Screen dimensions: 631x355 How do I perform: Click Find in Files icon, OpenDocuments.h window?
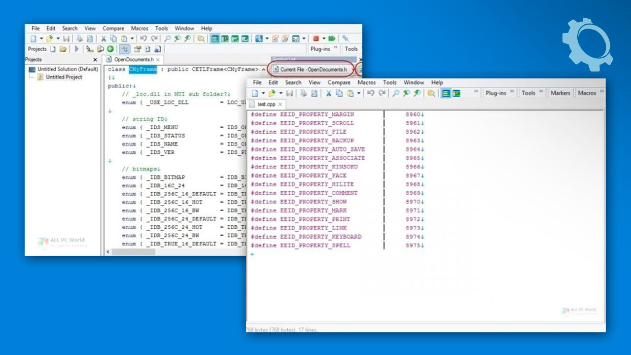click(201, 38)
